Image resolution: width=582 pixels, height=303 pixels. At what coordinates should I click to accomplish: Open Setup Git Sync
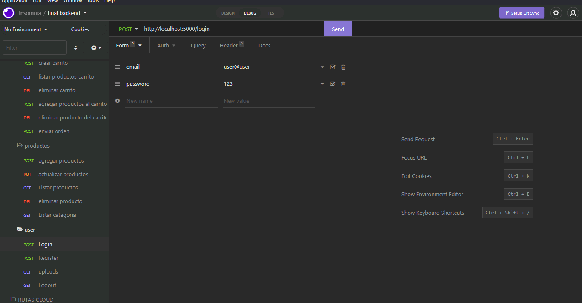(521, 13)
